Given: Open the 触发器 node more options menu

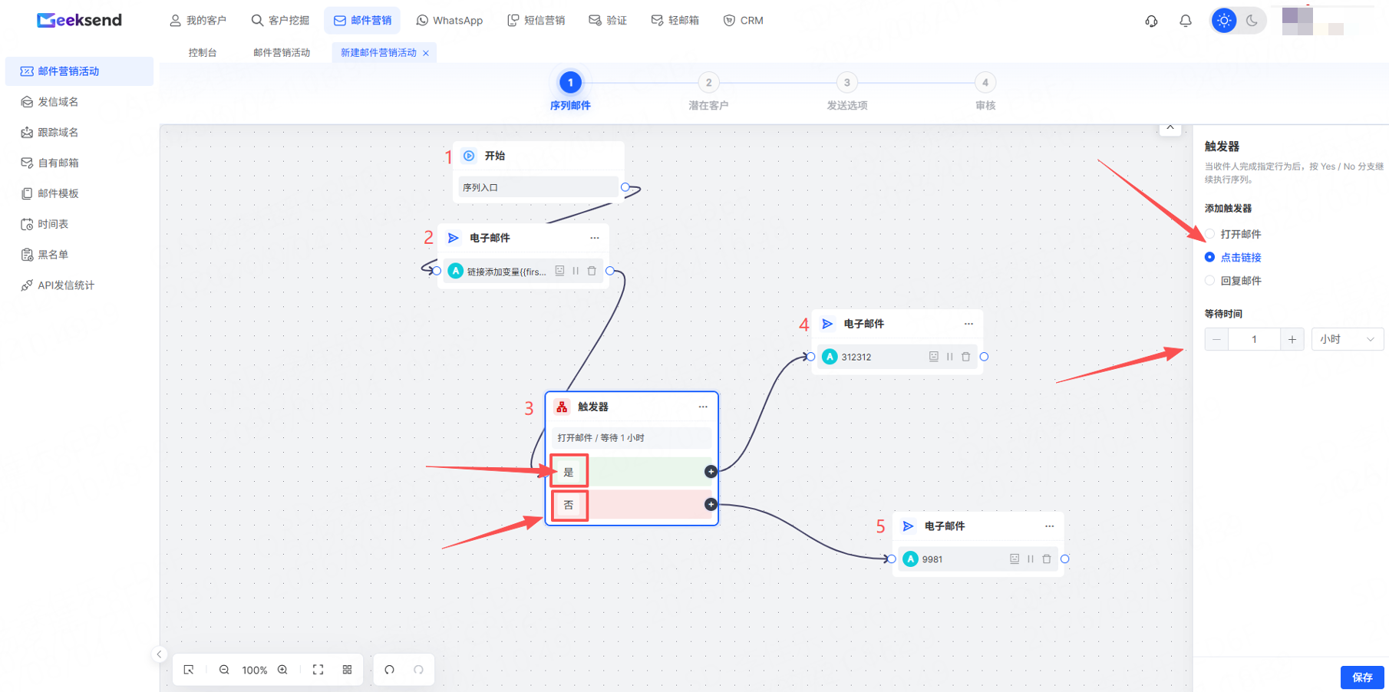Looking at the screenshot, I should (x=703, y=407).
